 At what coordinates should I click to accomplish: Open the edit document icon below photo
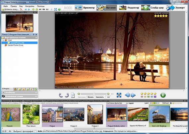[73, 95]
